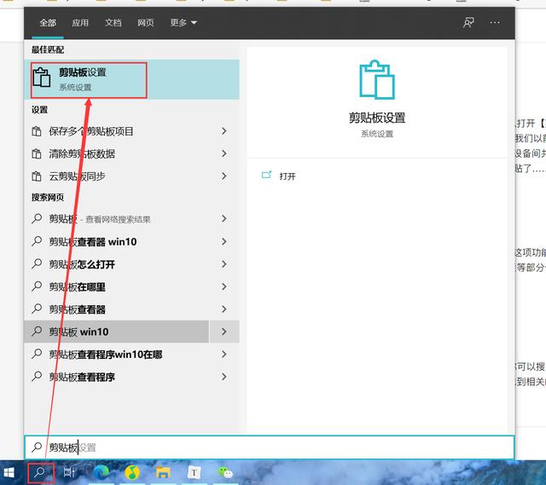Image resolution: width=546 pixels, height=485 pixels.
Task: Switch to the 全部 tab
Action: click(48, 23)
